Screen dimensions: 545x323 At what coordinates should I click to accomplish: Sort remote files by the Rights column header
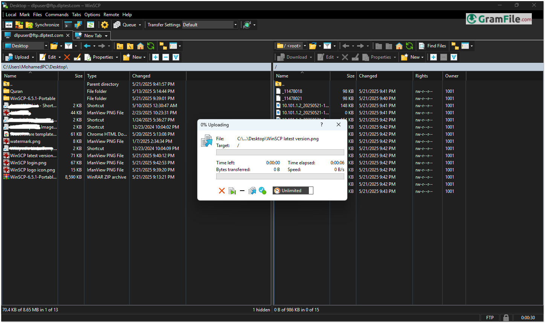click(x=428, y=76)
